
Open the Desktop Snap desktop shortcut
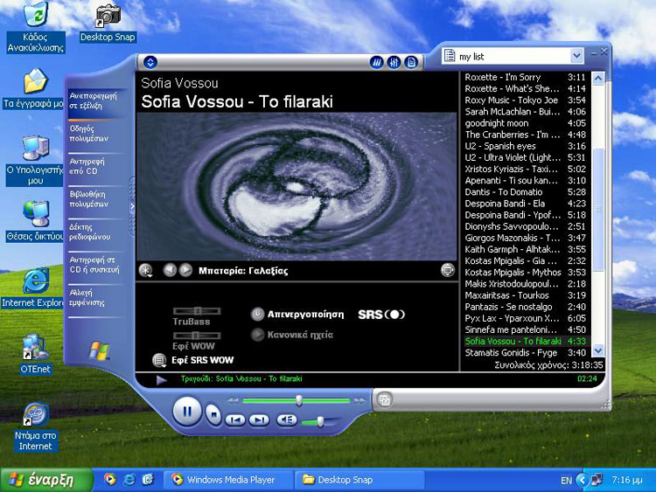[x=108, y=23]
